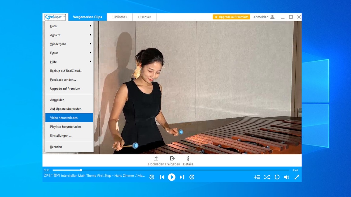Switch to the Bibliothek tab

[x=119, y=17]
